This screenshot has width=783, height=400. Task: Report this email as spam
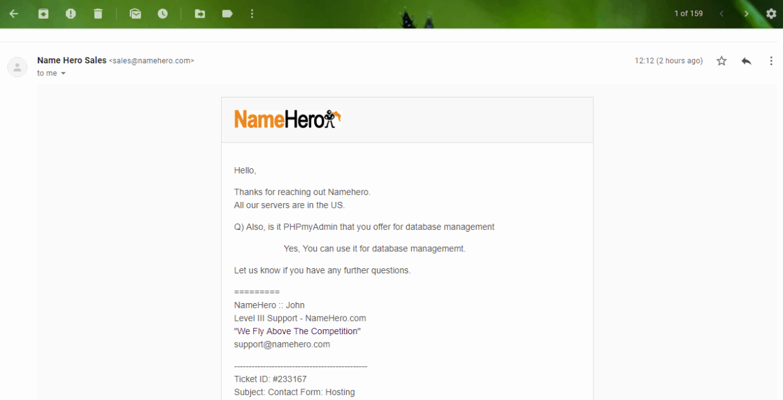(x=71, y=13)
